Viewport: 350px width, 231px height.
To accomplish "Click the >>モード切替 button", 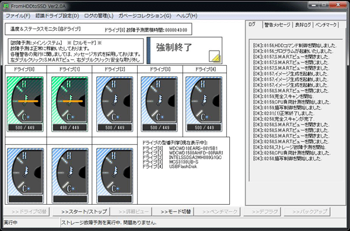I will 173,211.
